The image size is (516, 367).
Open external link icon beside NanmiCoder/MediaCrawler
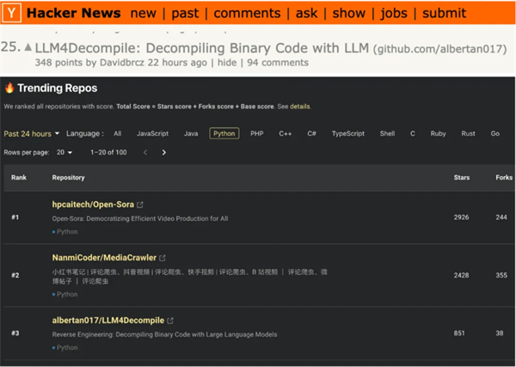point(163,258)
